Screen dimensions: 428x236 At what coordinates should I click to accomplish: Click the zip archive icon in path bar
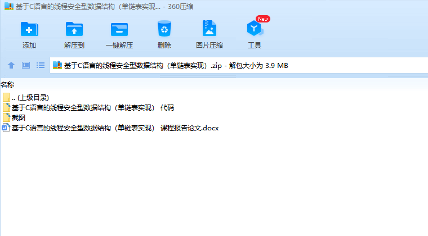coord(57,65)
